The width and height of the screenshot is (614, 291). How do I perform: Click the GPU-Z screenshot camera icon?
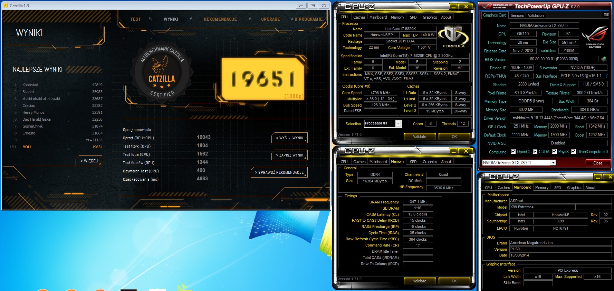(x=606, y=15)
